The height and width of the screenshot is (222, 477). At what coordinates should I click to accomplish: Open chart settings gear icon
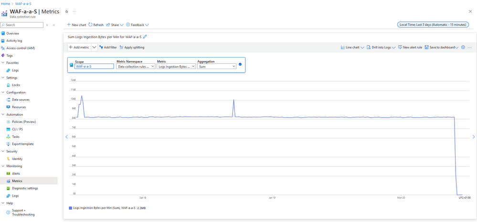click(463, 48)
